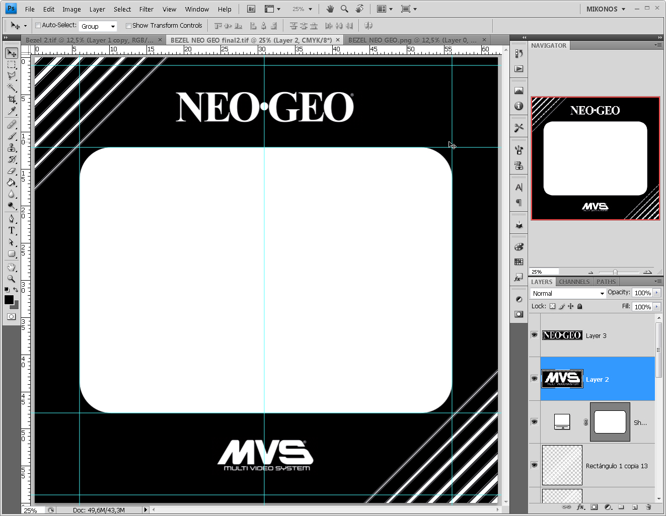Open the Filter menu
The width and height of the screenshot is (666, 516).
coord(146,9)
